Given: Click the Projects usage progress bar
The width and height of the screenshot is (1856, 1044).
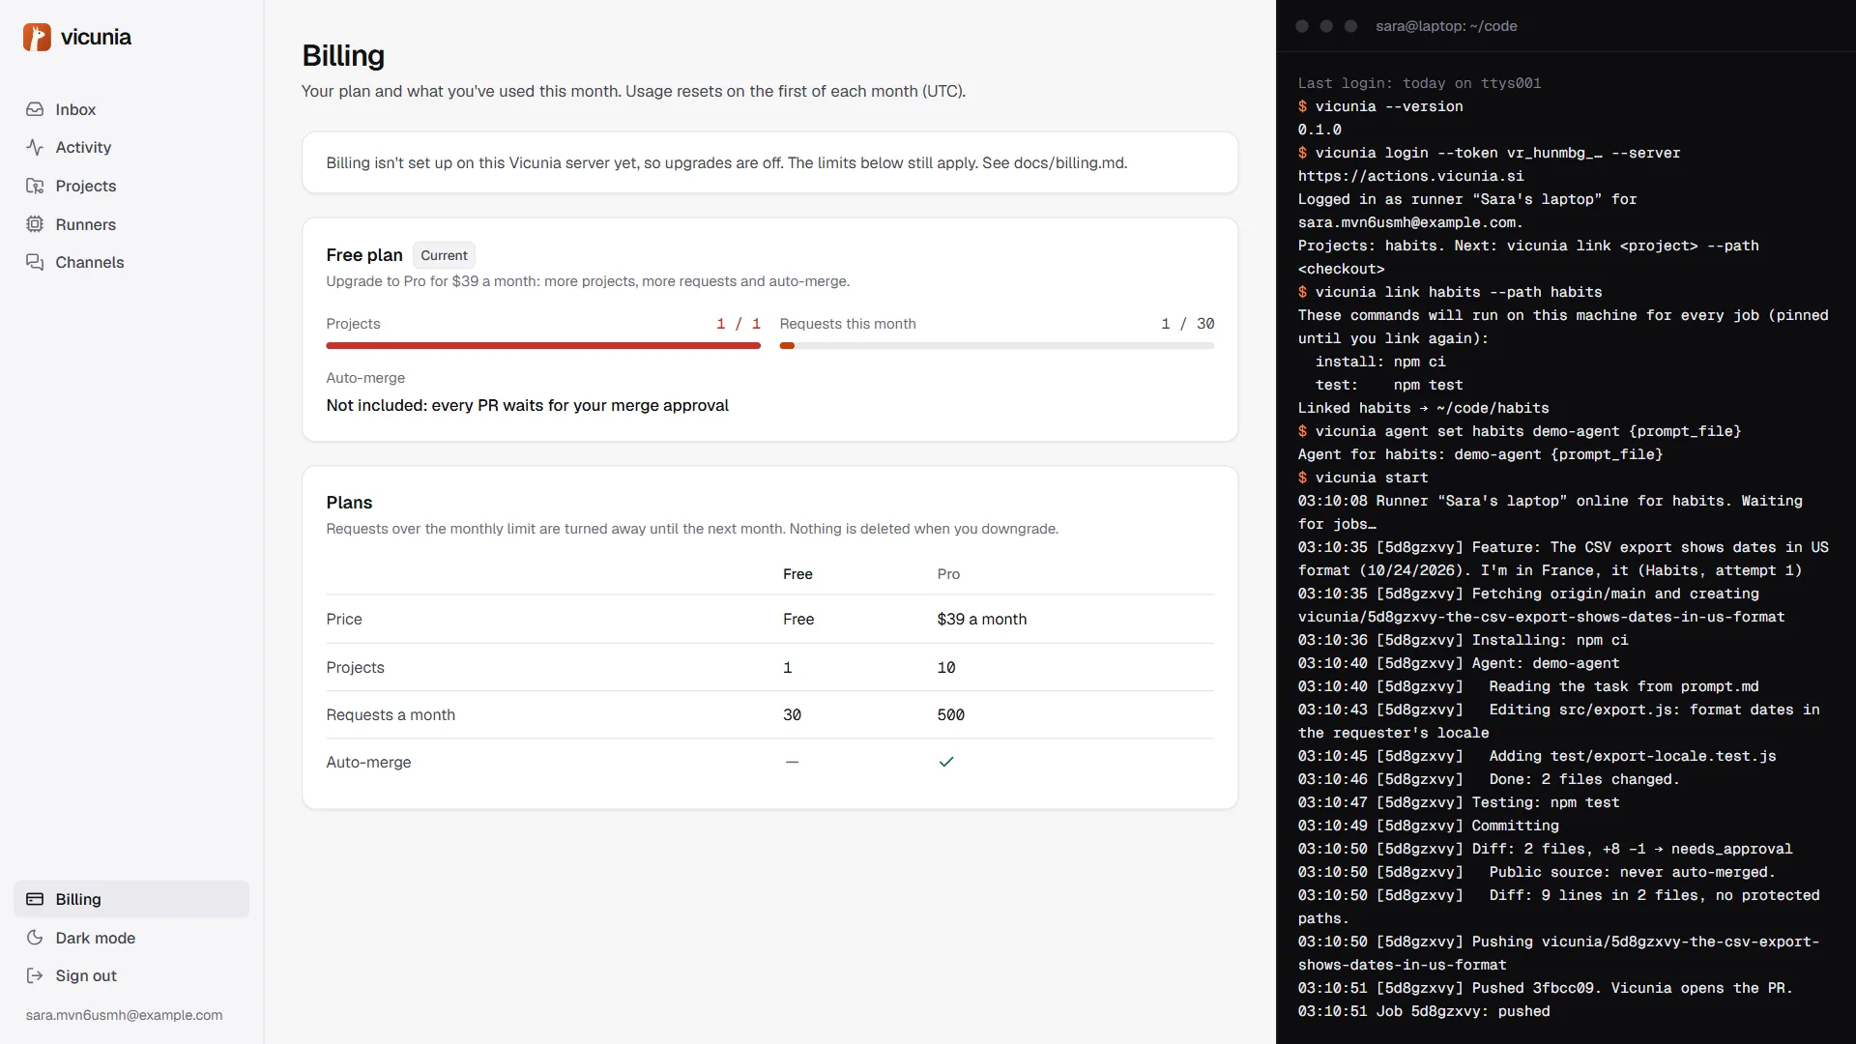Looking at the screenshot, I should point(543,345).
